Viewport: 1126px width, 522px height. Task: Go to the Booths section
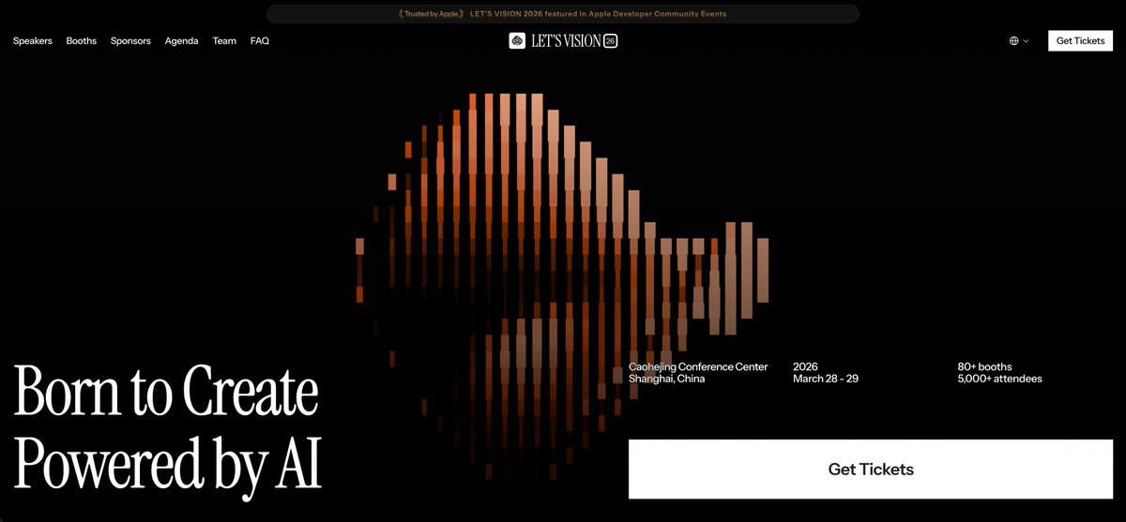[82, 41]
